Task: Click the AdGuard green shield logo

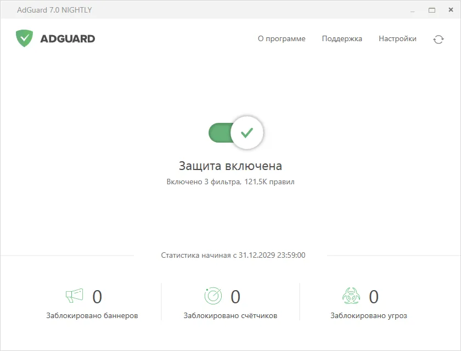Action: point(24,38)
